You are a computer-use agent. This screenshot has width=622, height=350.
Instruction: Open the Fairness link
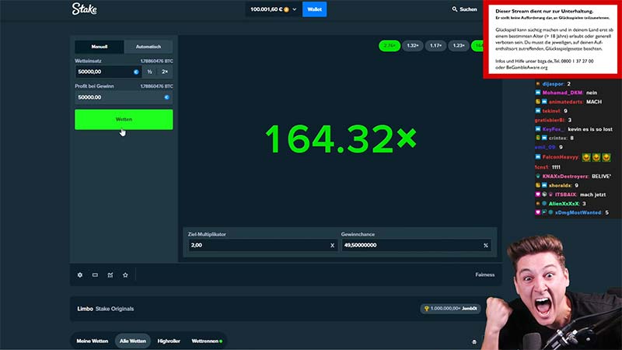(484, 275)
